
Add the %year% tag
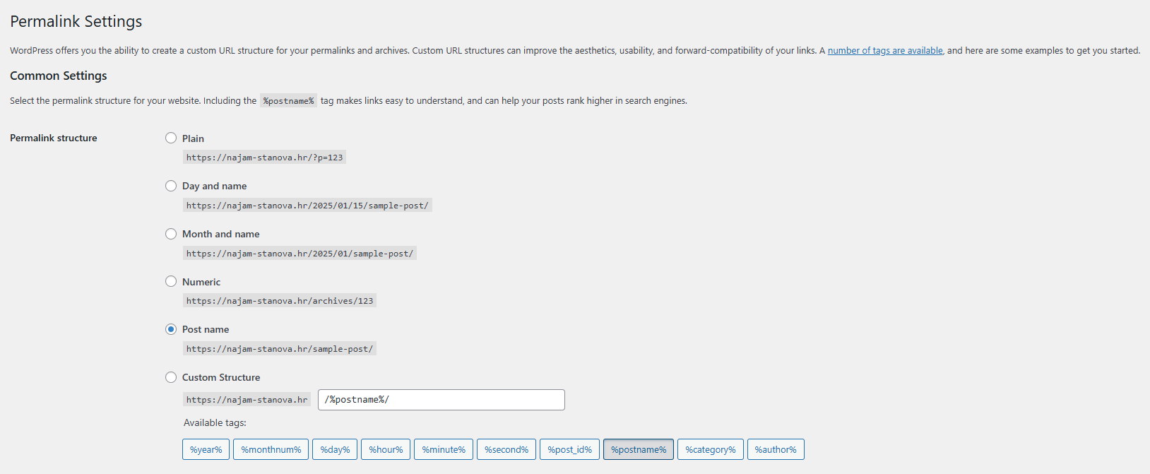click(206, 449)
